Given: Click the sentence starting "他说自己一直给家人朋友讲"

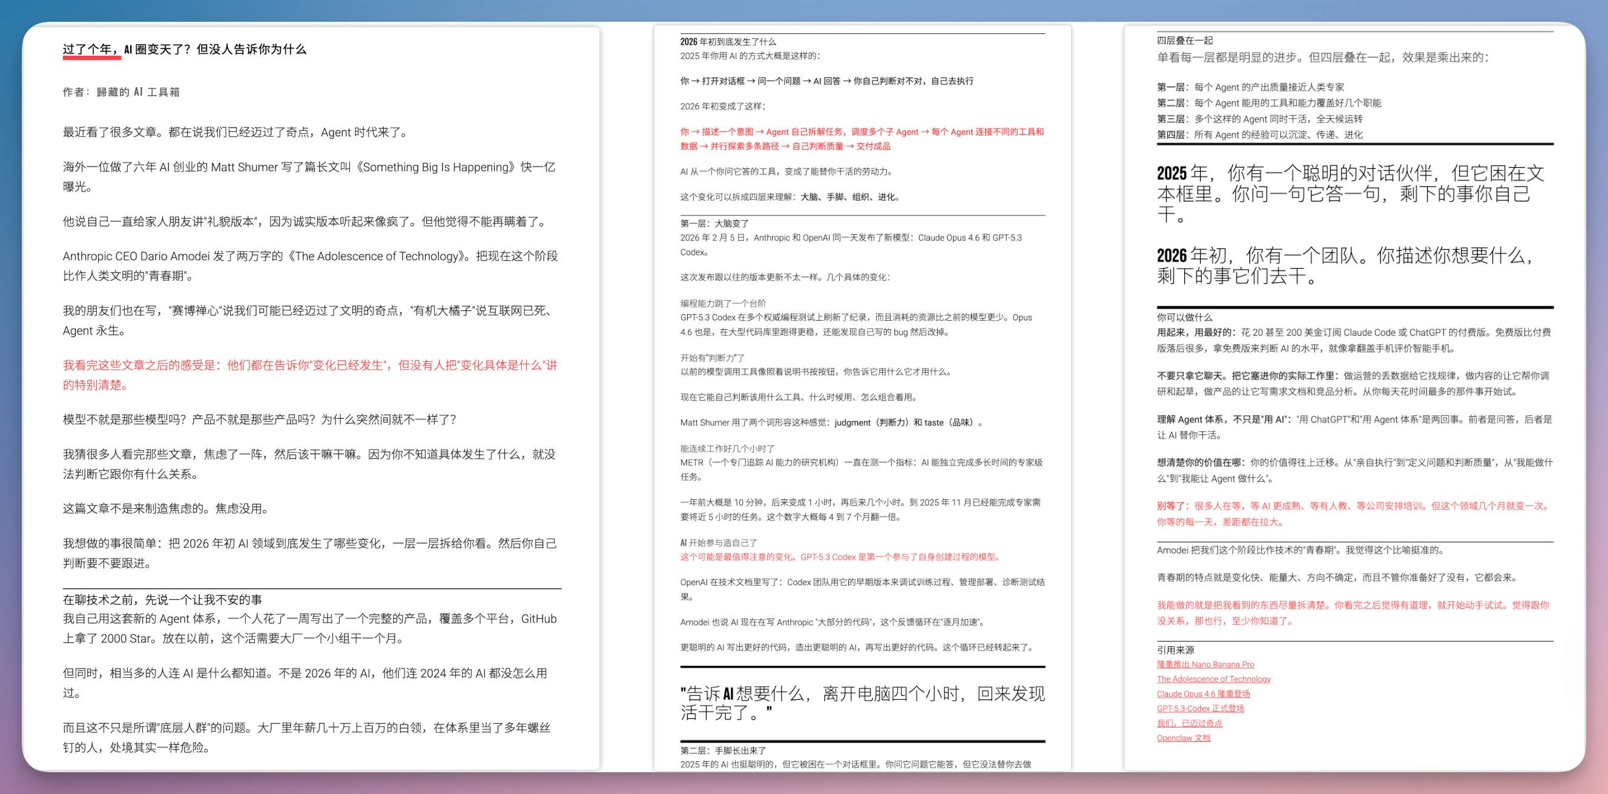Looking at the screenshot, I should 306,221.
